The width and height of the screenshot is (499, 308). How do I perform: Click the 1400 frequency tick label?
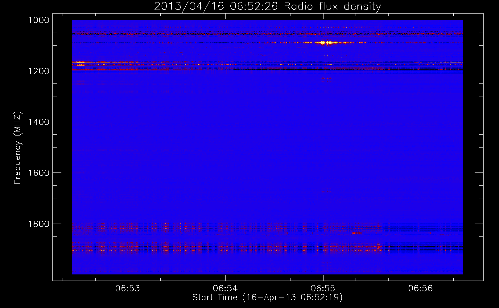(39, 122)
